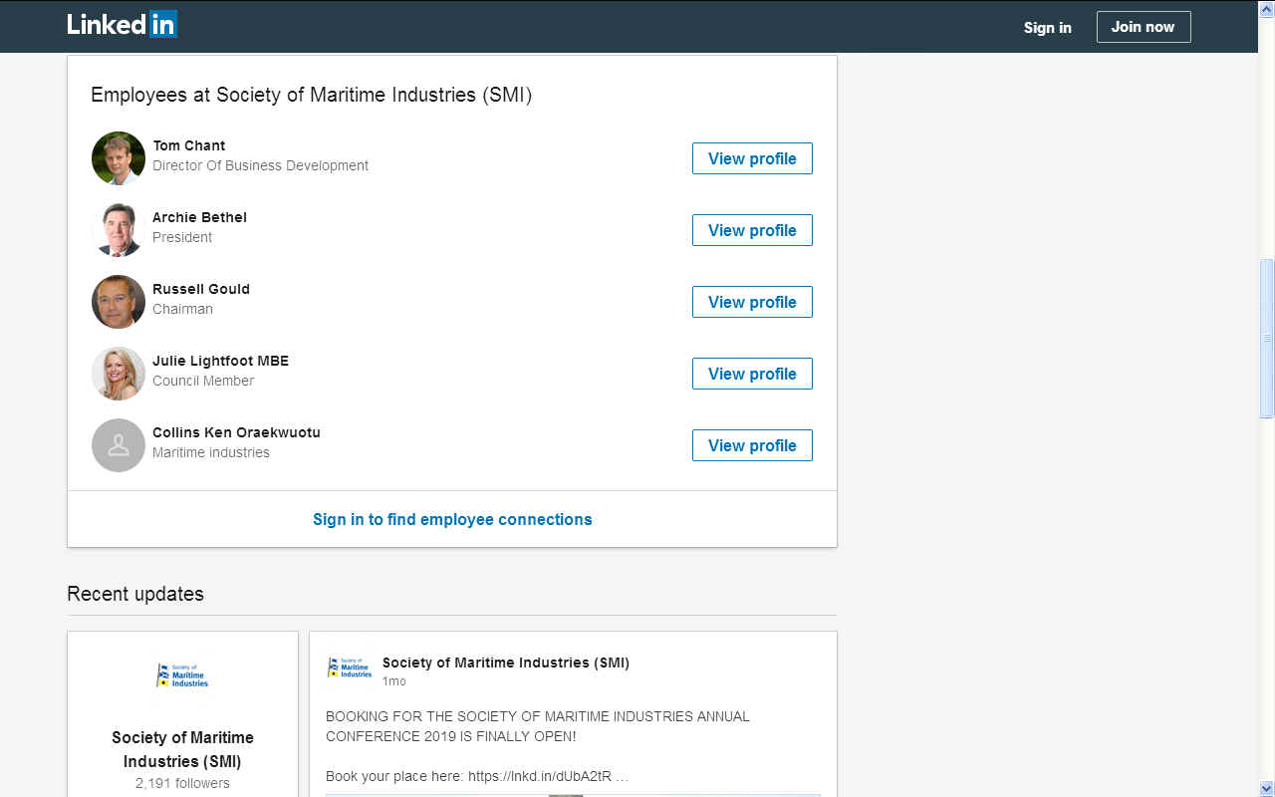
Task: View Collins Ken Oraekwuotu's profile
Action: (x=752, y=445)
